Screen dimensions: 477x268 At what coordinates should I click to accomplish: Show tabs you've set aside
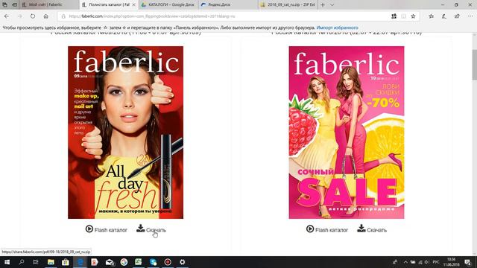pyautogui.click(x=4, y=4)
